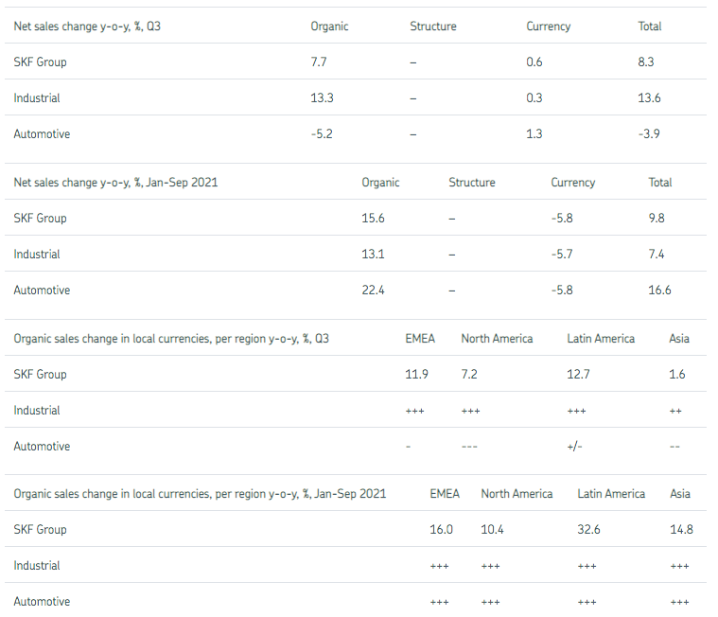The height and width of the screenshot is (617, 718).
Task: Select the 7.7 SKF Group organic value
Action: click(x=319, y=62)
